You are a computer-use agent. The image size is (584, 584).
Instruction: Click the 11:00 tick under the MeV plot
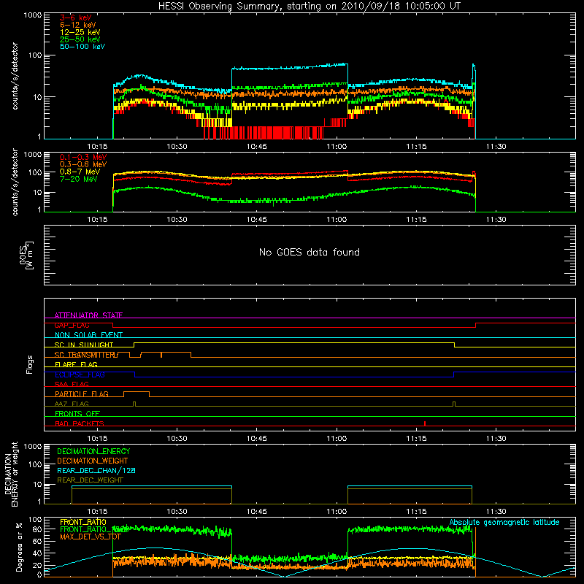[337, 220]
